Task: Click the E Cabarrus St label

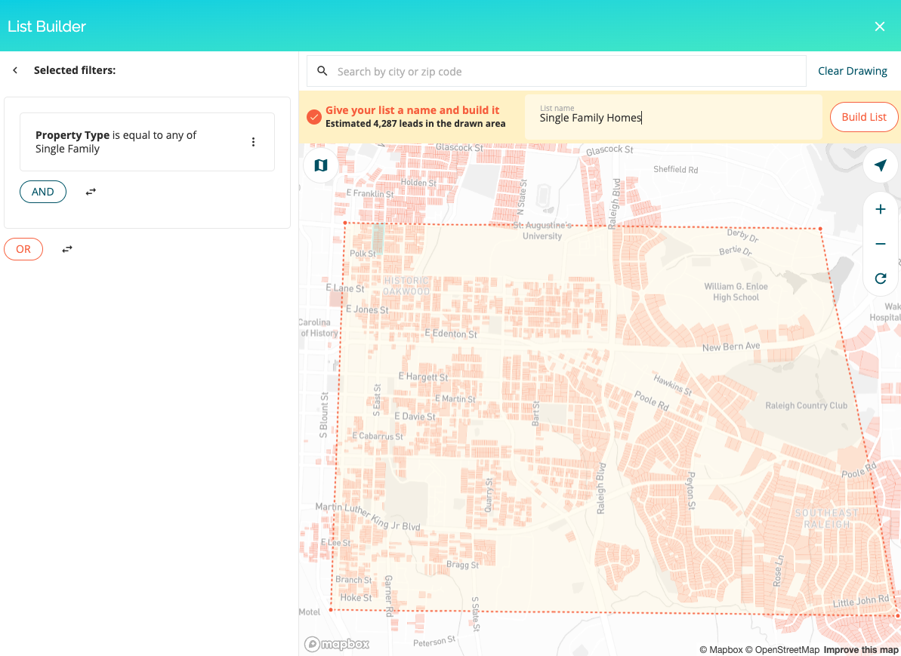Action: pos(378,436)
